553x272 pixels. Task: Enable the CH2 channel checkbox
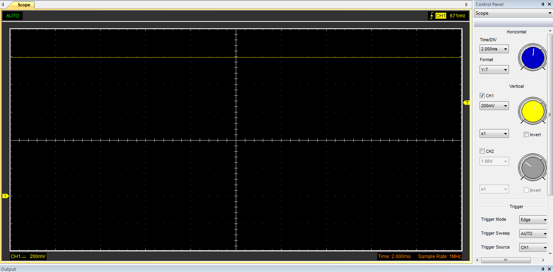point(482,151)
